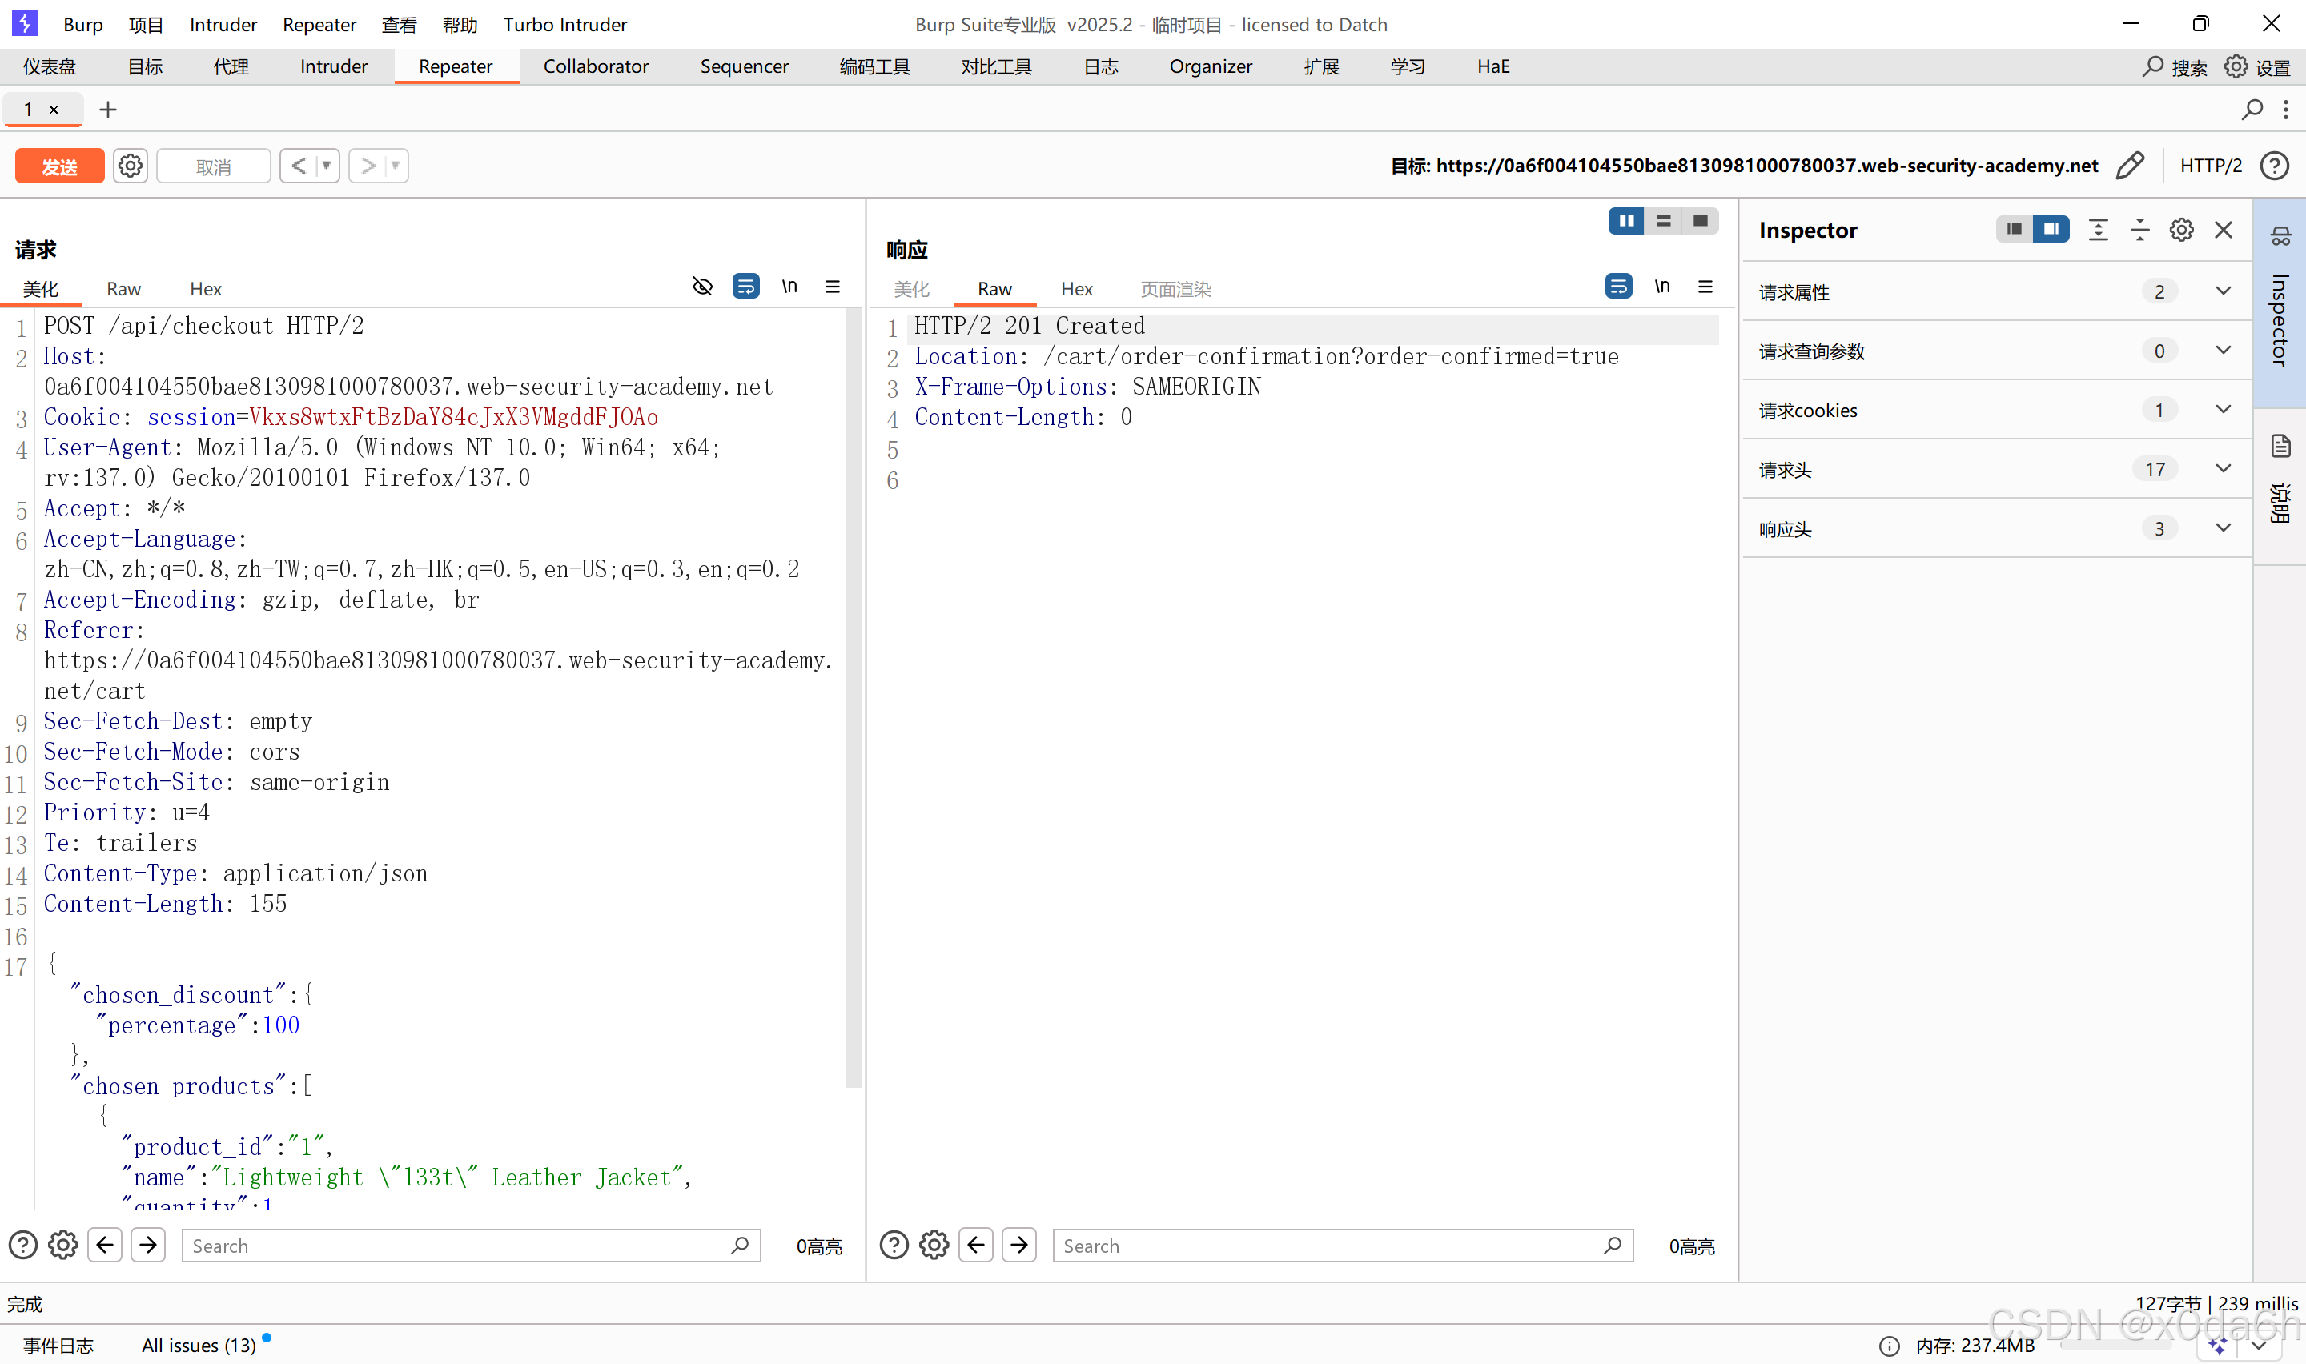Click the orange 发送 send button
Viewport: 2306px width, 1364px height.
60,166
